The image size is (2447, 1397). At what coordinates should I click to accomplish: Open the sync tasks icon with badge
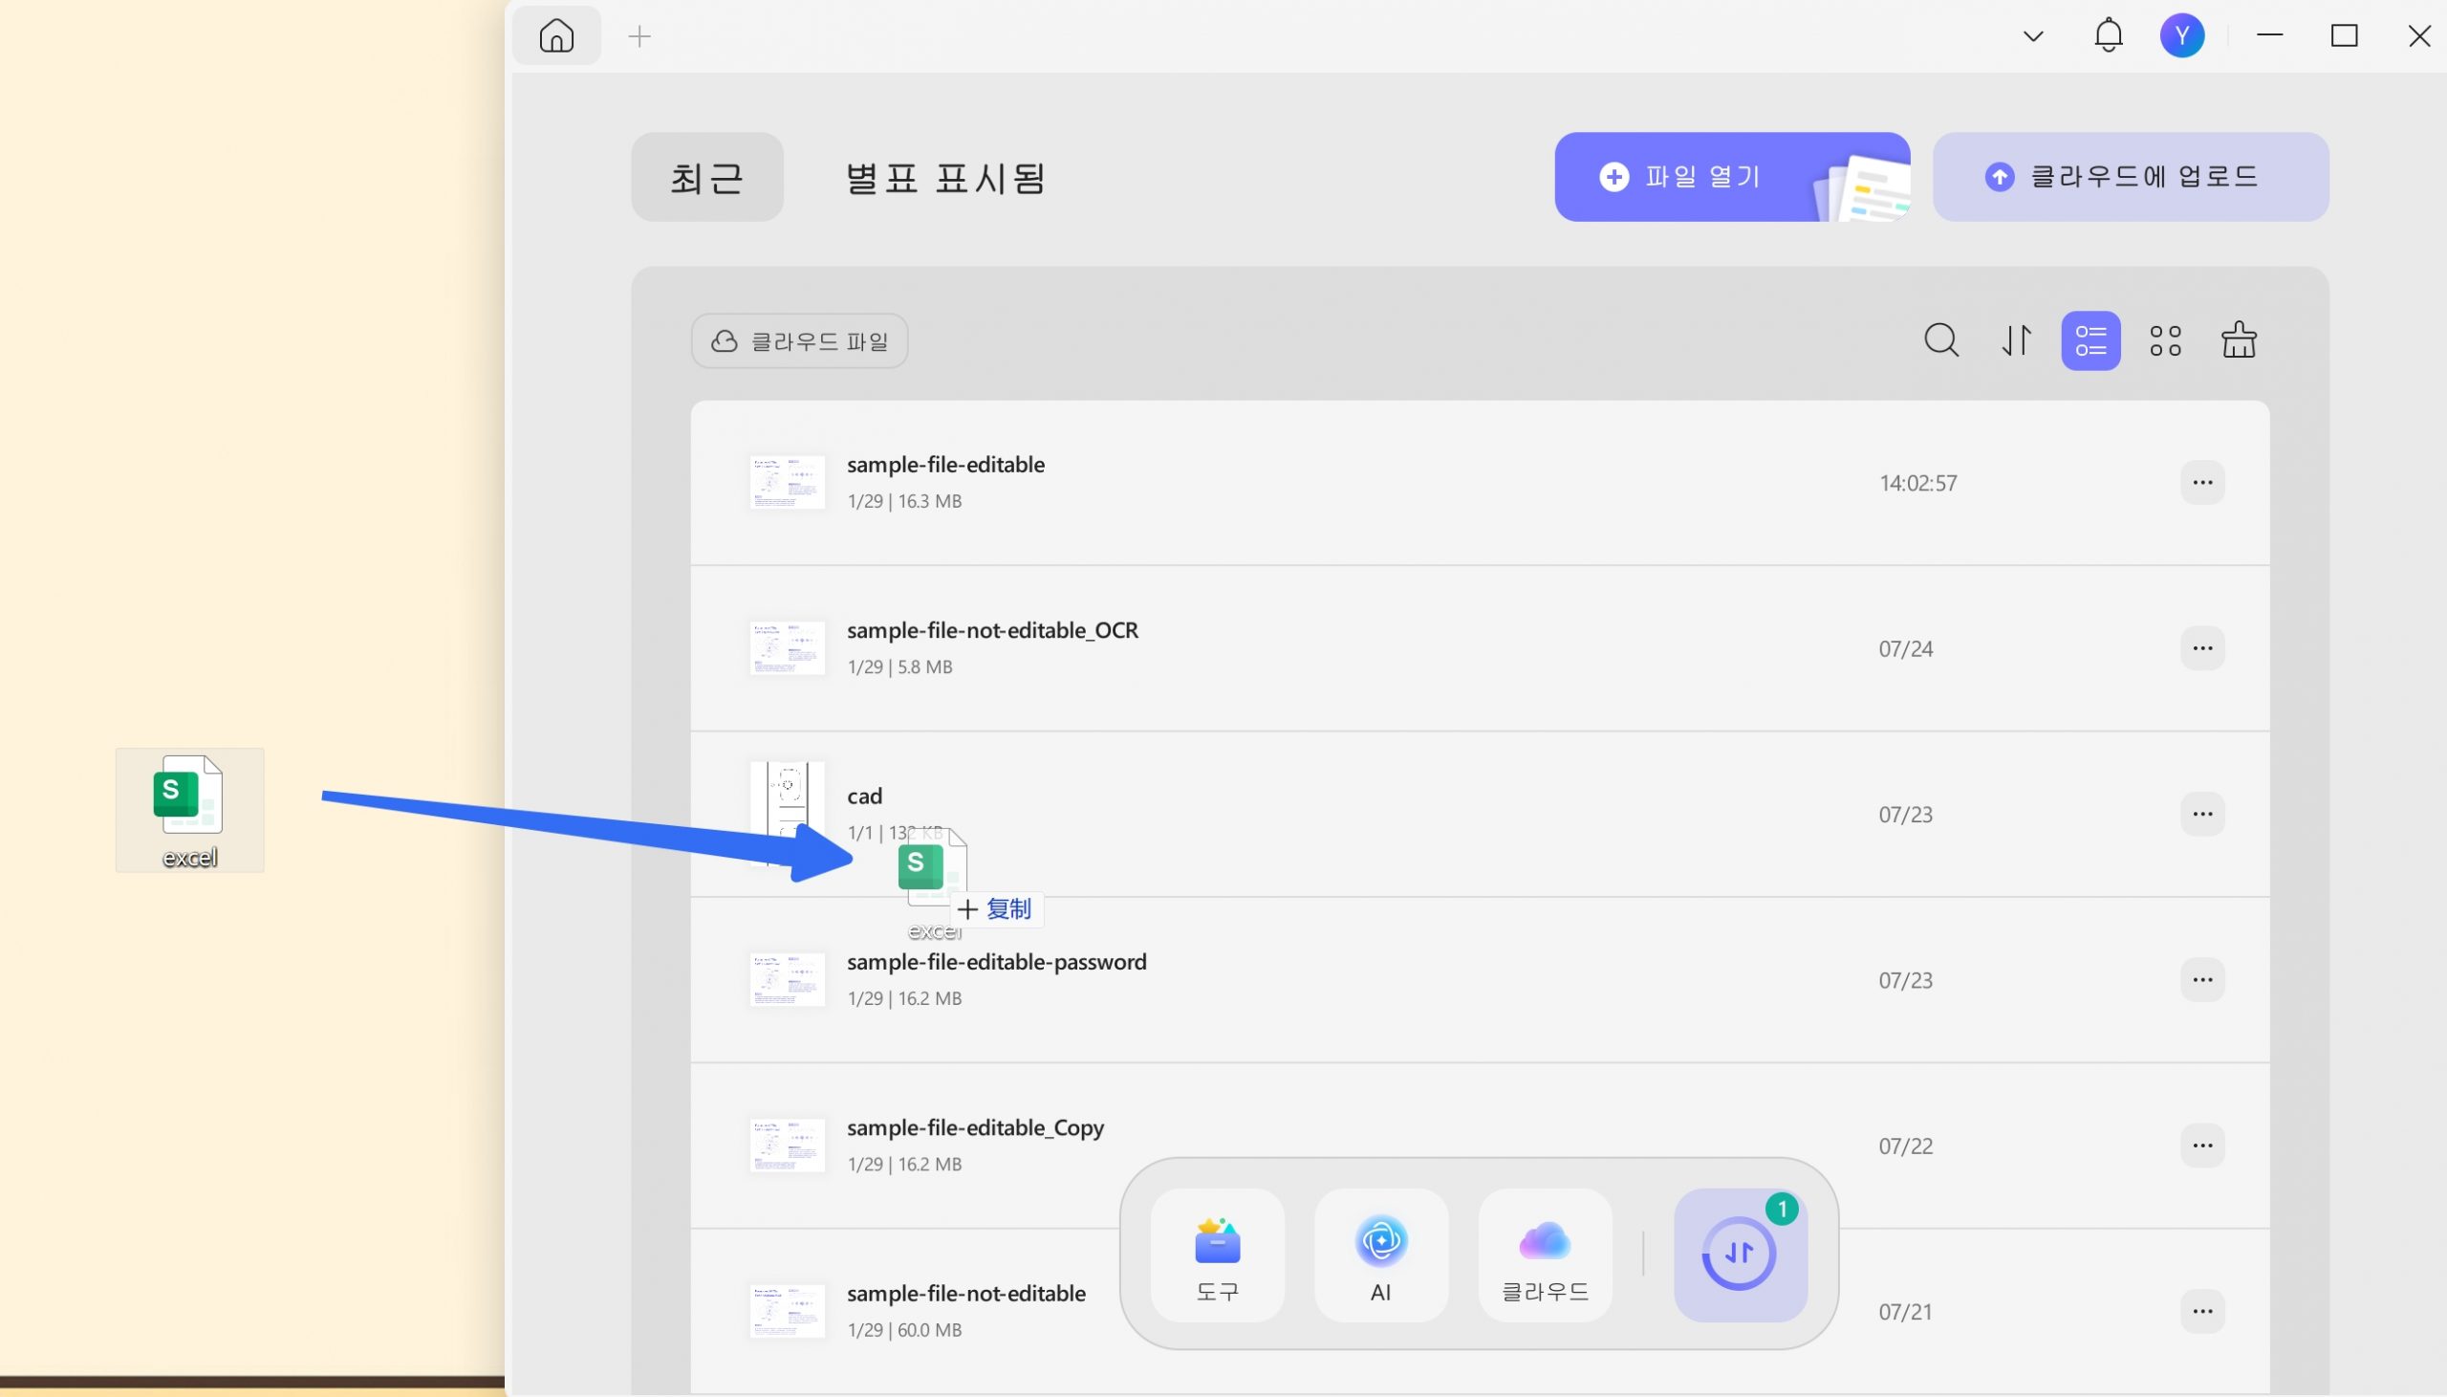(1741, 1255)
